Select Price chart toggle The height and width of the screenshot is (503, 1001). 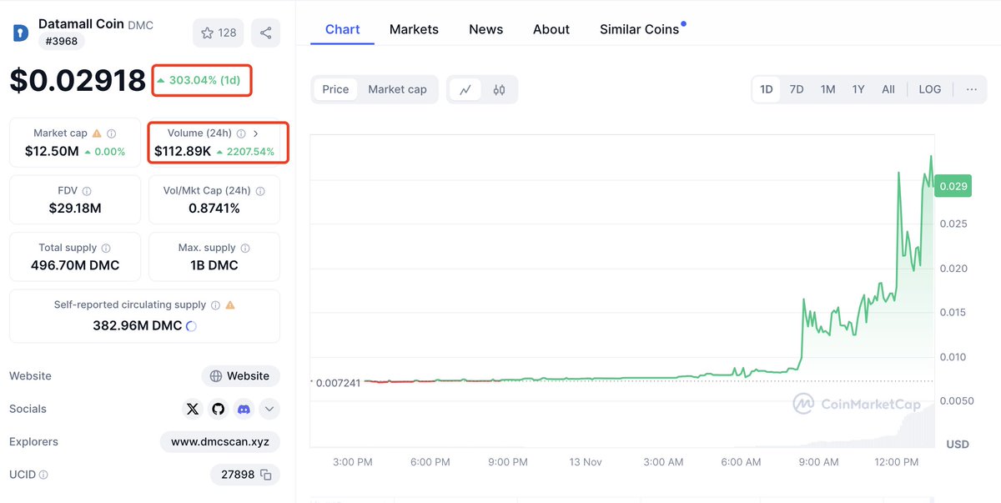tap(335, 89)
